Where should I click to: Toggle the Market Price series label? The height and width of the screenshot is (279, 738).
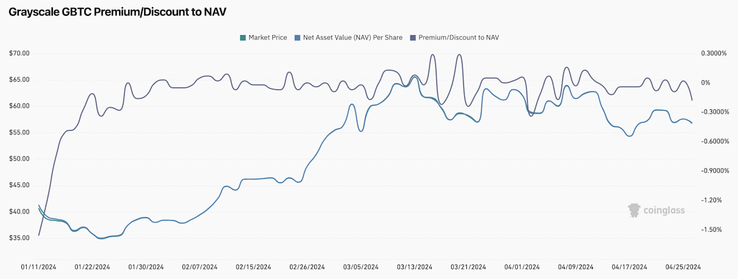(x=267, y=38)
